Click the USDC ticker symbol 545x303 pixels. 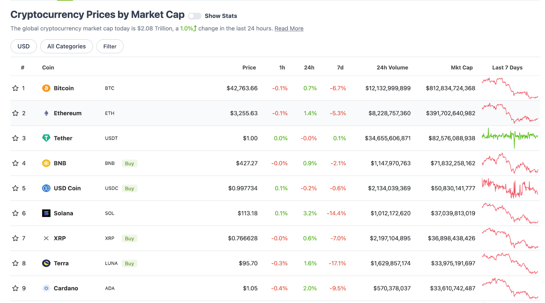(x=111, y=188)
